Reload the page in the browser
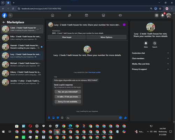Image resolution: width=175 pixels, height=140 pixels. [13, 9]
